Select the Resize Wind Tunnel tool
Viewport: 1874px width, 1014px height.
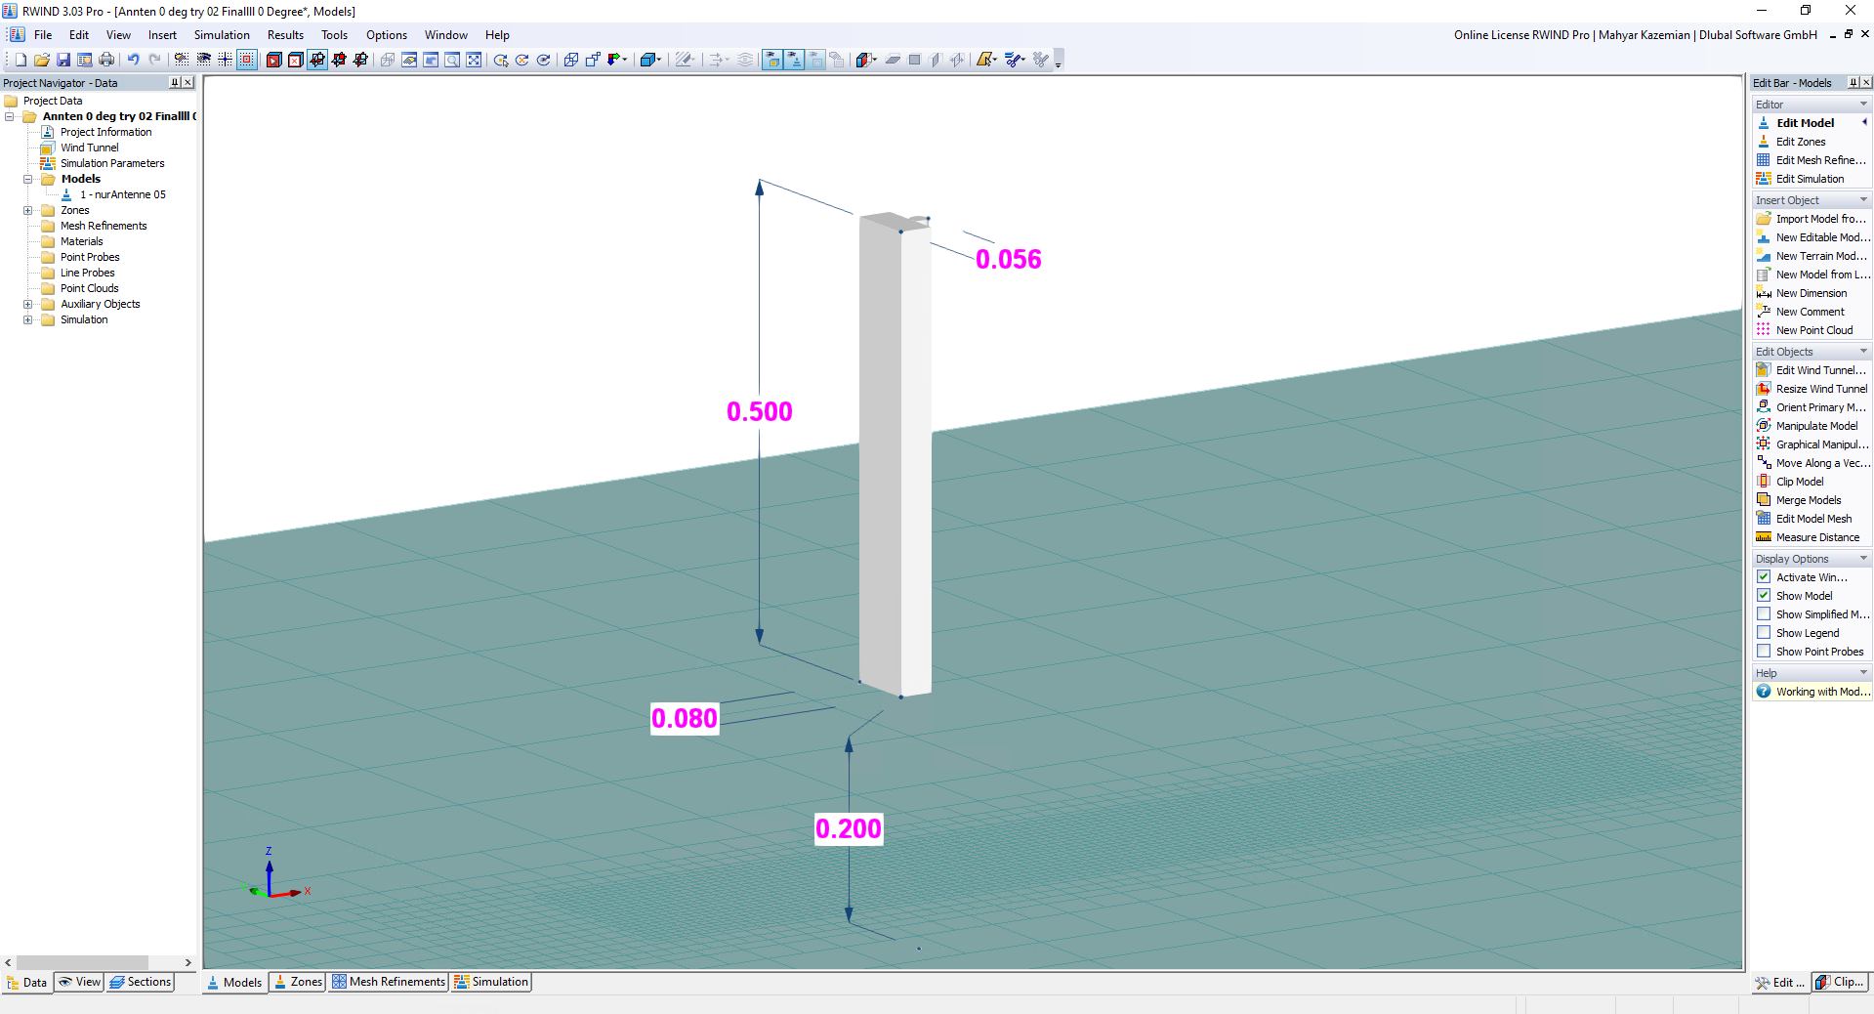(x=1820, y=388)
